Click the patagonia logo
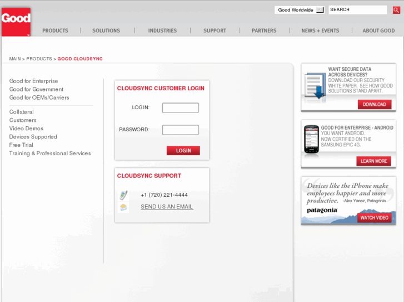The image size is (404, 302). coord(322,210)
